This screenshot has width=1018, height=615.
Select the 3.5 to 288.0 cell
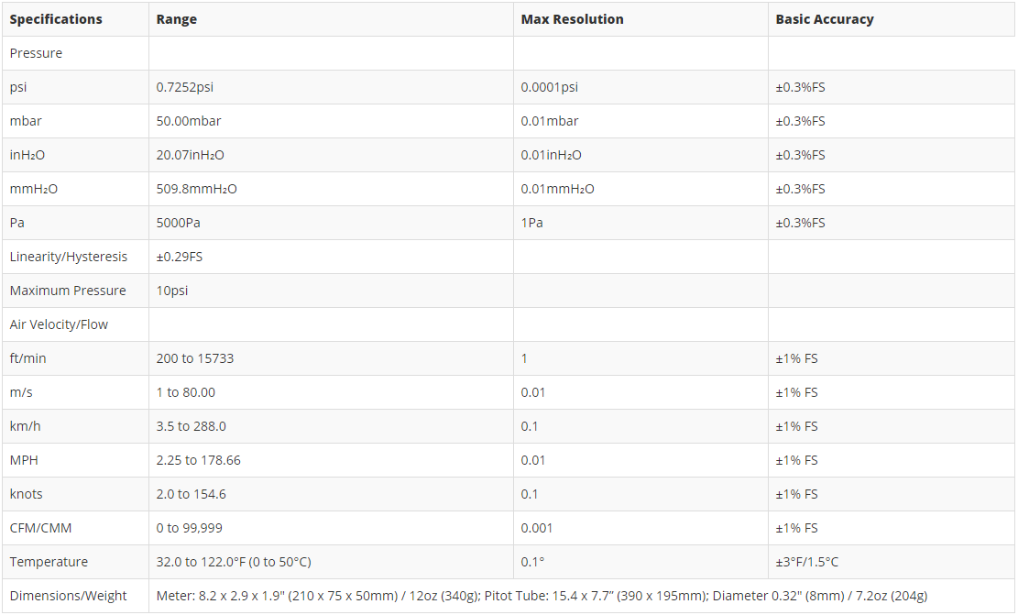pos(192,426)
